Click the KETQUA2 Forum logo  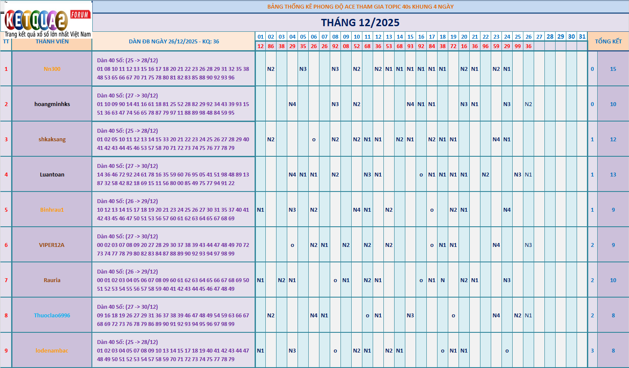46,20
